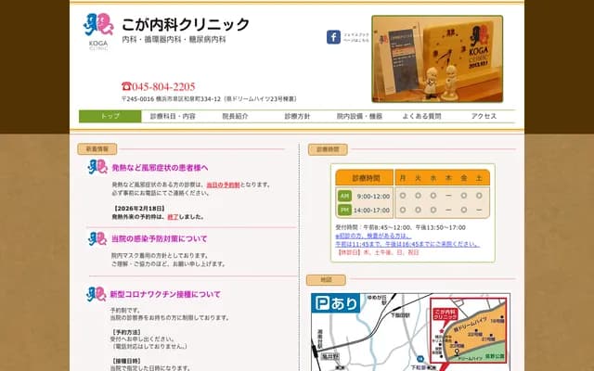Click the icon beside 新型コロナワクチン接種について
This screenshot has height=371, width=594.
tap(97, 295)
